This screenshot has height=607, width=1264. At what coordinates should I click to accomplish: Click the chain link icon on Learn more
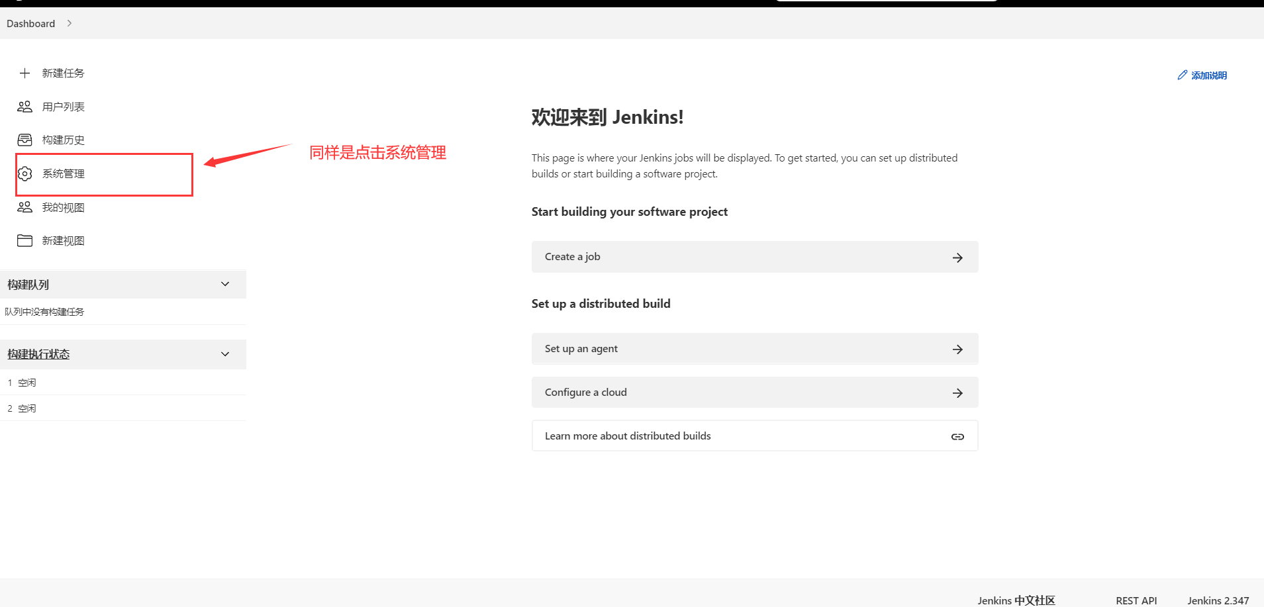pos(957,437)
